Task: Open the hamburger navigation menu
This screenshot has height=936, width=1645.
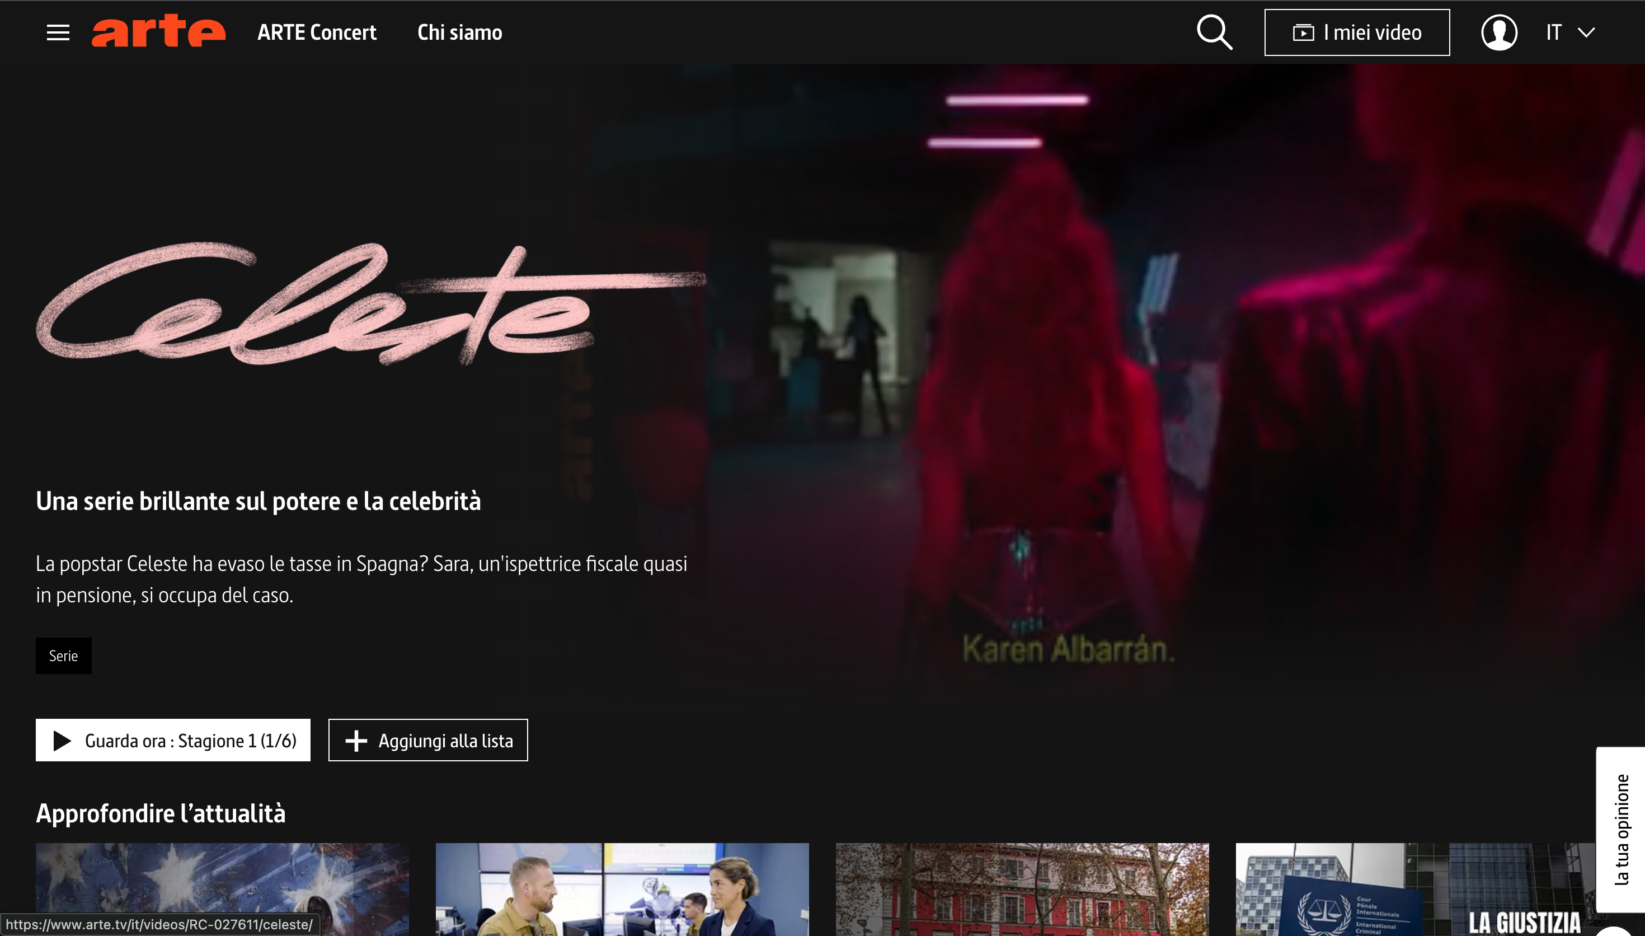Action: pos(58,32)
